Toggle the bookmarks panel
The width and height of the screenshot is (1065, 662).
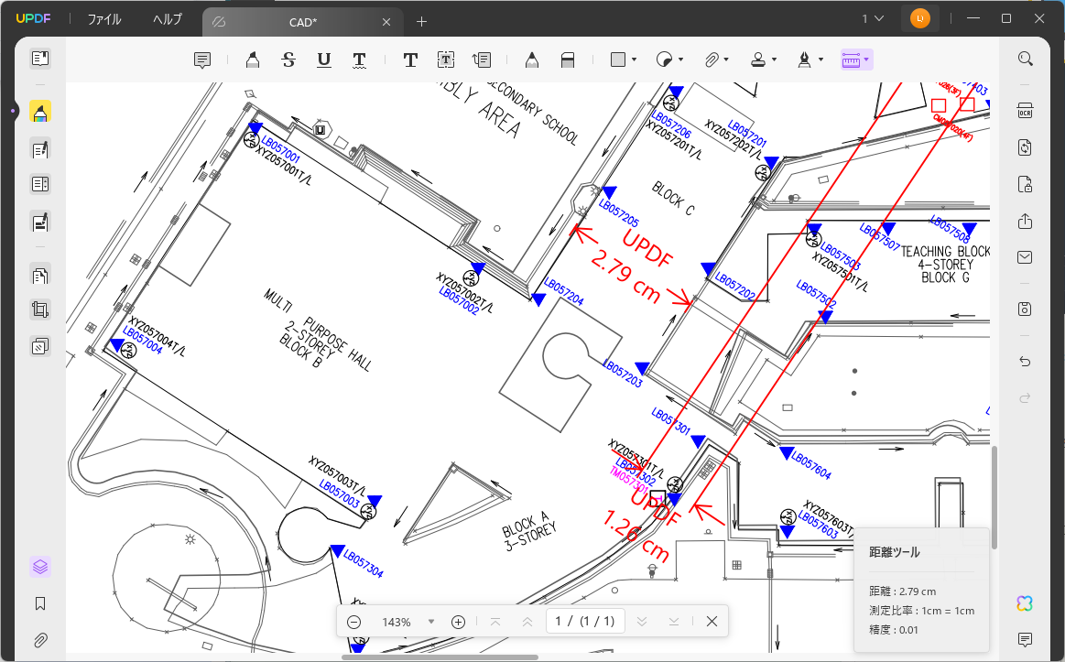(39, 603)
